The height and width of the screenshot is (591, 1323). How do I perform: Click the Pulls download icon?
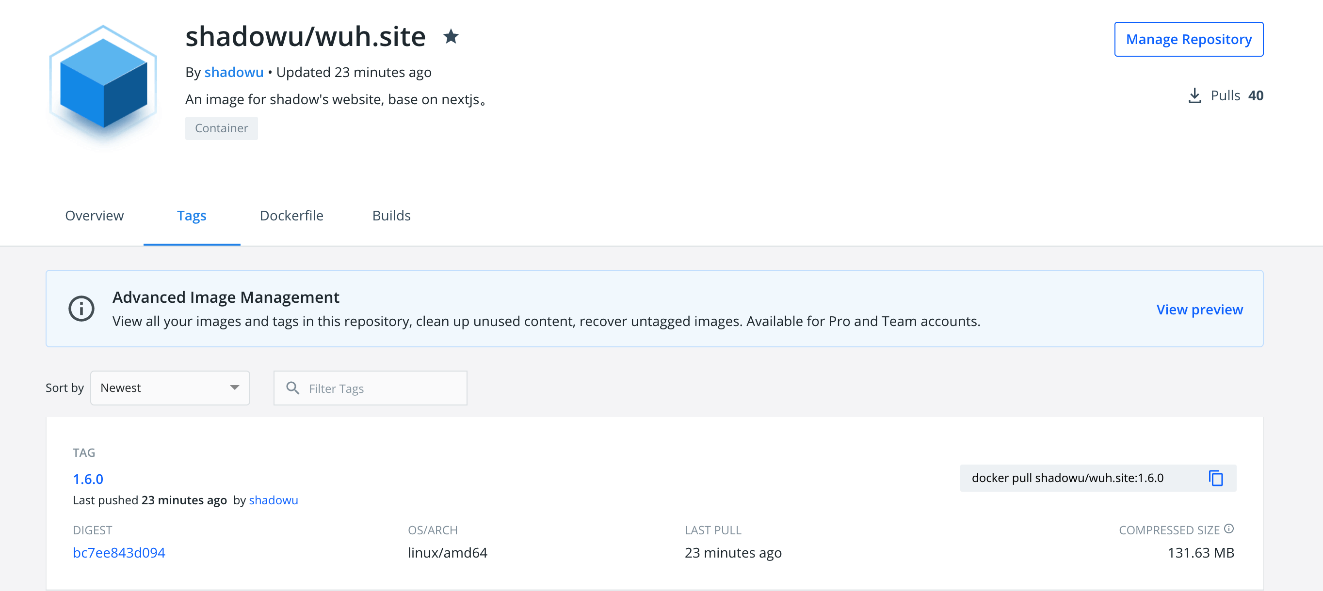click(x=1194, y=95)
